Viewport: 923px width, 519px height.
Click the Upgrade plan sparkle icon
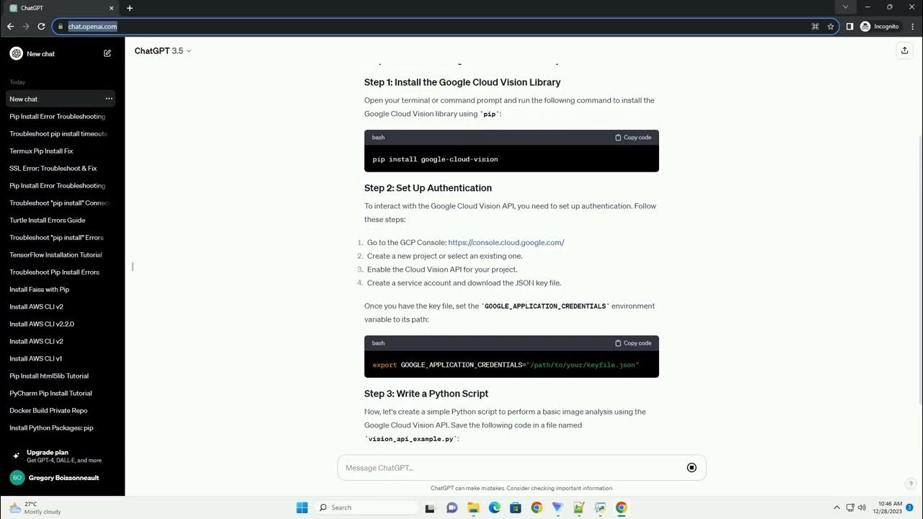coord(16,456)
